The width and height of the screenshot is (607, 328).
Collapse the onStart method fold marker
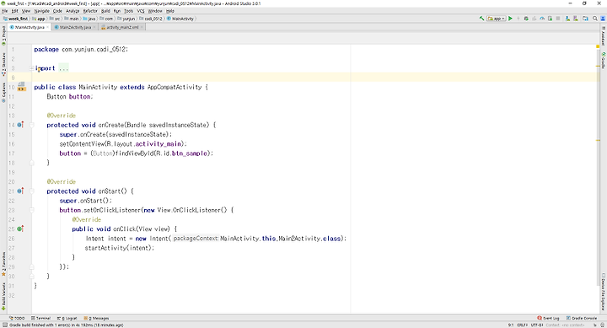pos(32,191)
